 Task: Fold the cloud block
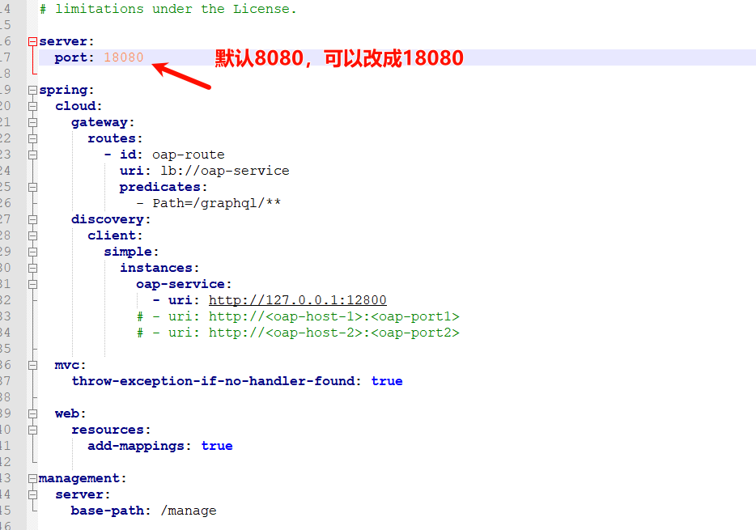[x=32, y=106]
